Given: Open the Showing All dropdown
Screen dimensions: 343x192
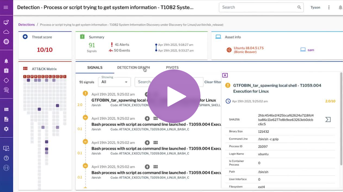Looking at the screenshot, I should pyautogui.click(x=114, y=82).
